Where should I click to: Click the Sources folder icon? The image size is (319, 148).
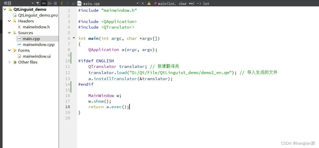point(15,33)
